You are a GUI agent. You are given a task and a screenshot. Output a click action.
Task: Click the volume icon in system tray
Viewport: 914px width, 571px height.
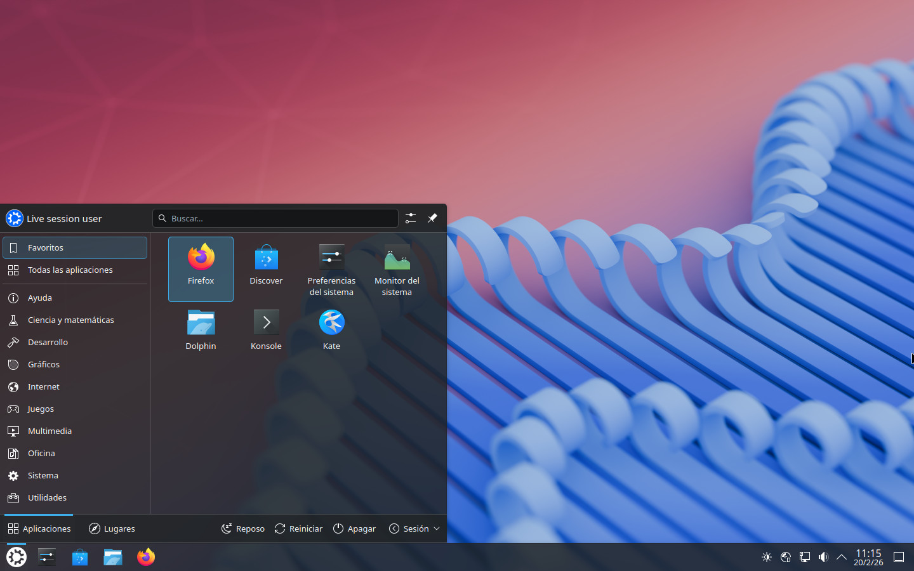[x=823, y=557]
